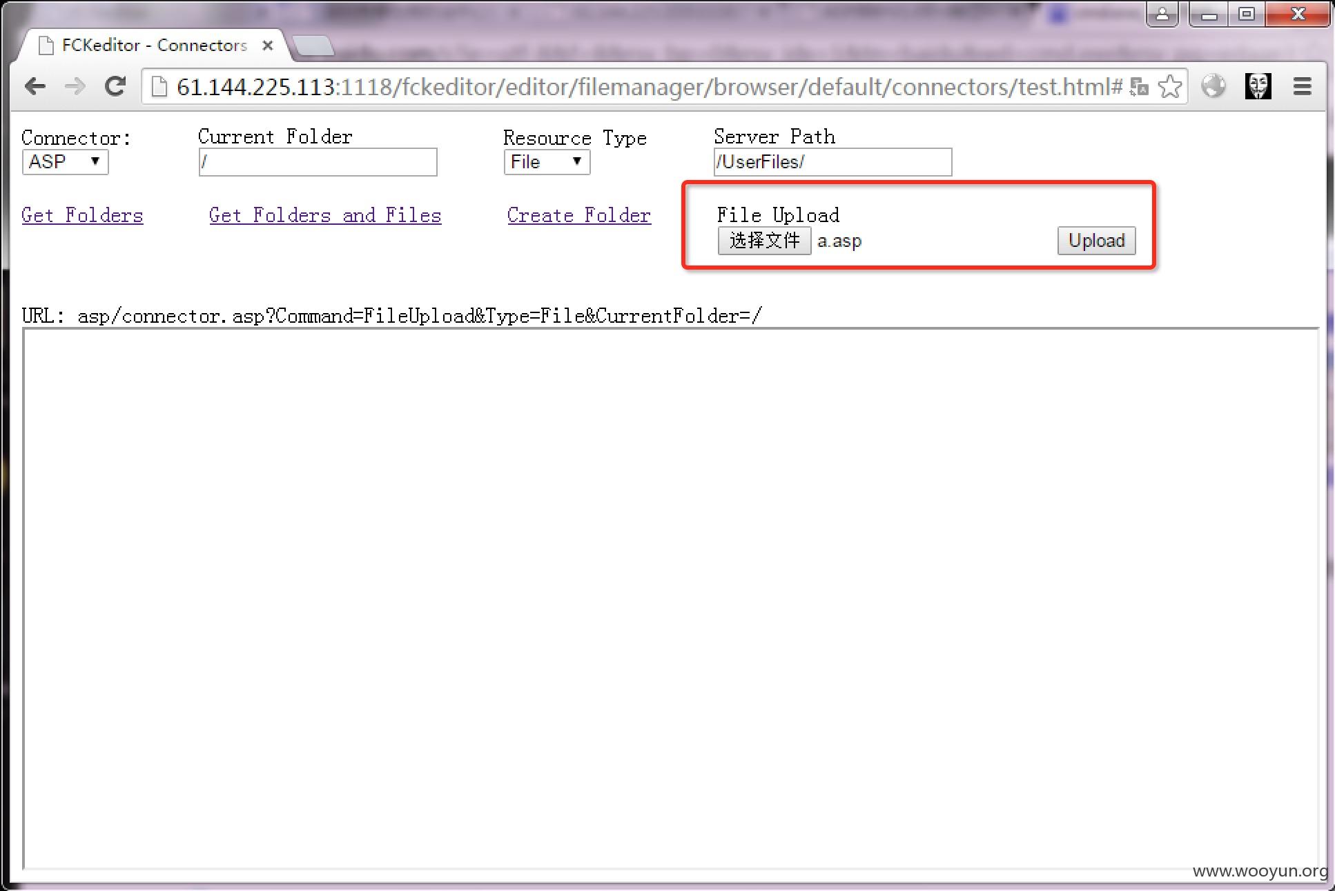Focus the address bar URL
1335x891 pixels.
pos(649,87)
